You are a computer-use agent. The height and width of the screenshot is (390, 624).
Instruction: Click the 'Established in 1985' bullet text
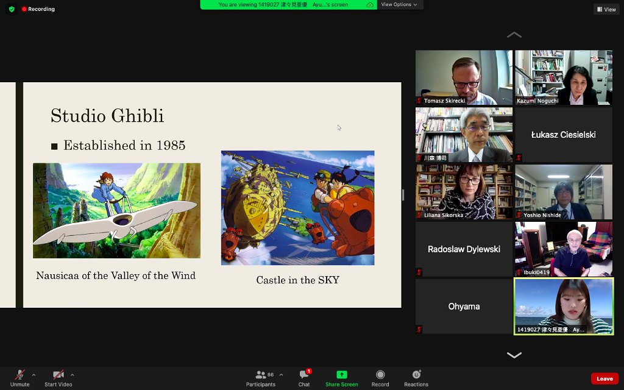[x=124, y=145]
